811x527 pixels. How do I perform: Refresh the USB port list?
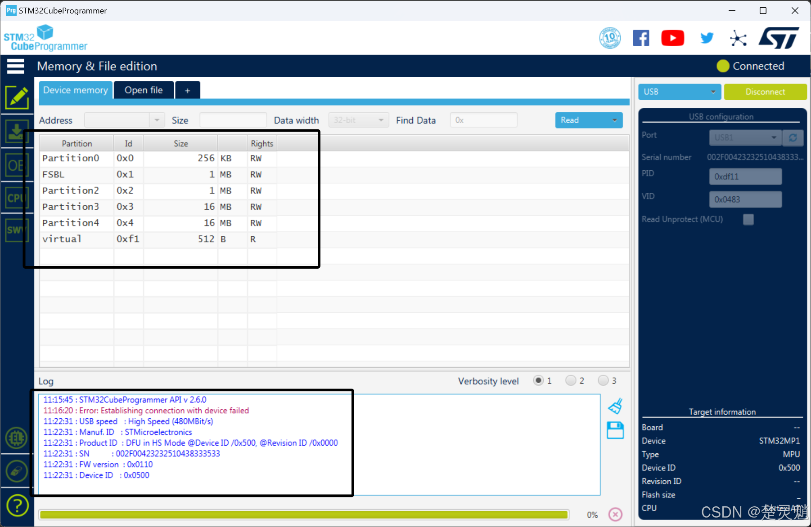(793, 137)
